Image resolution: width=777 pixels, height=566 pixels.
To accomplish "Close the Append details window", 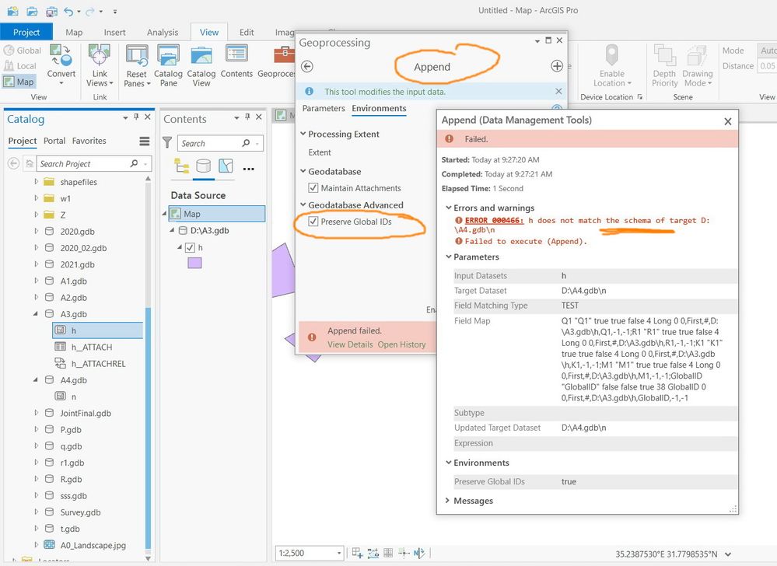I will point(727,121).
